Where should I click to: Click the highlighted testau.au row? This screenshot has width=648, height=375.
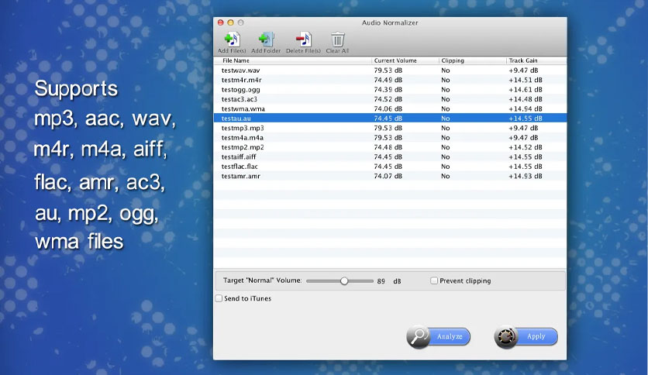[x=390, y=118]
